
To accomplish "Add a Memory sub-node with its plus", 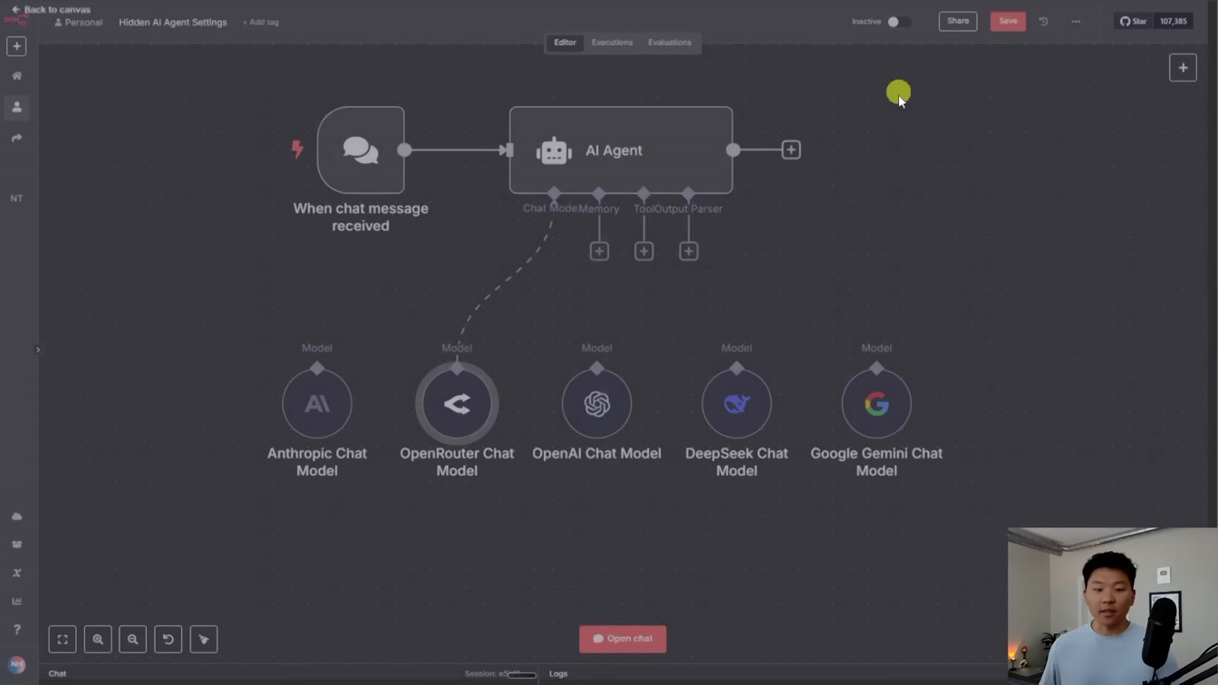I will click(x=599, y=251).
